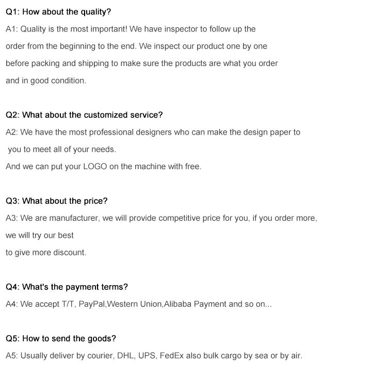The width and height of the screenshot is (387, 376).
Task: Click the line about "most professional designers"
Action: click(x=153, y=132)
